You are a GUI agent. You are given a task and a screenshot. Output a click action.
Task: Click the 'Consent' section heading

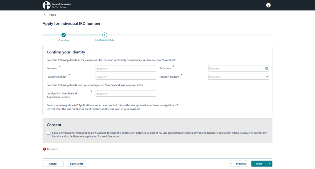coord(54,125)
